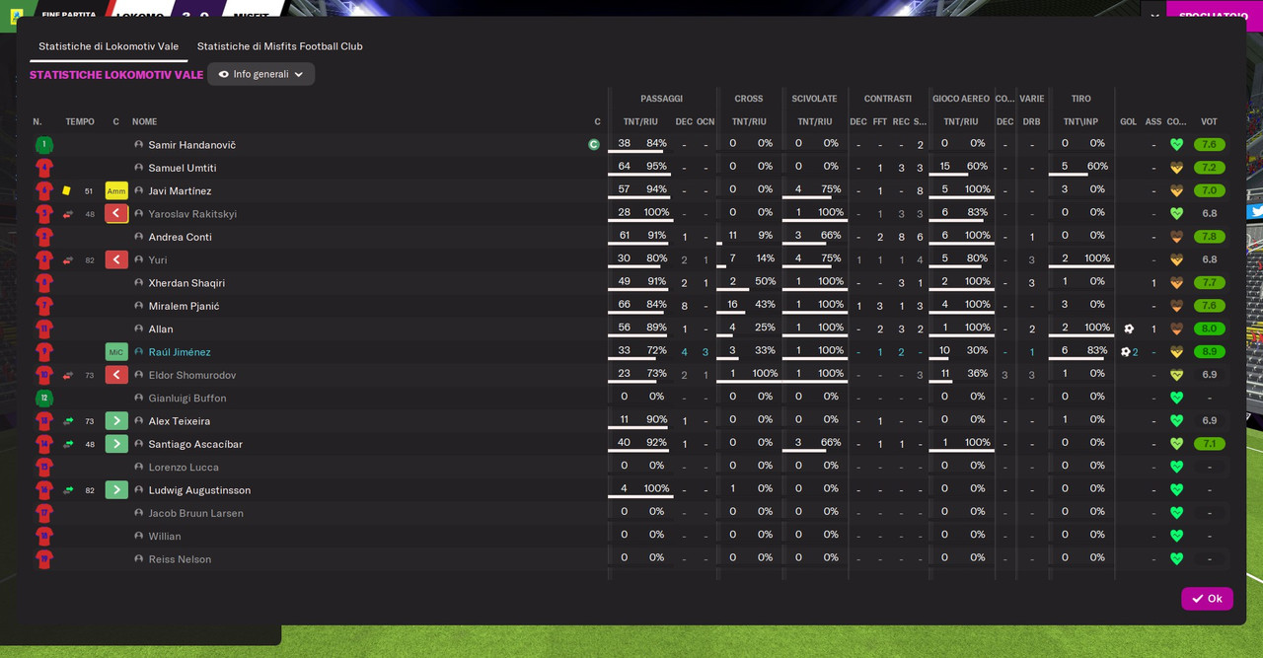This screenshot has width=1263, height=658.
Task: Click red substituted-off chevron for Eldor Shomurodov
Action: click(116, 375)
